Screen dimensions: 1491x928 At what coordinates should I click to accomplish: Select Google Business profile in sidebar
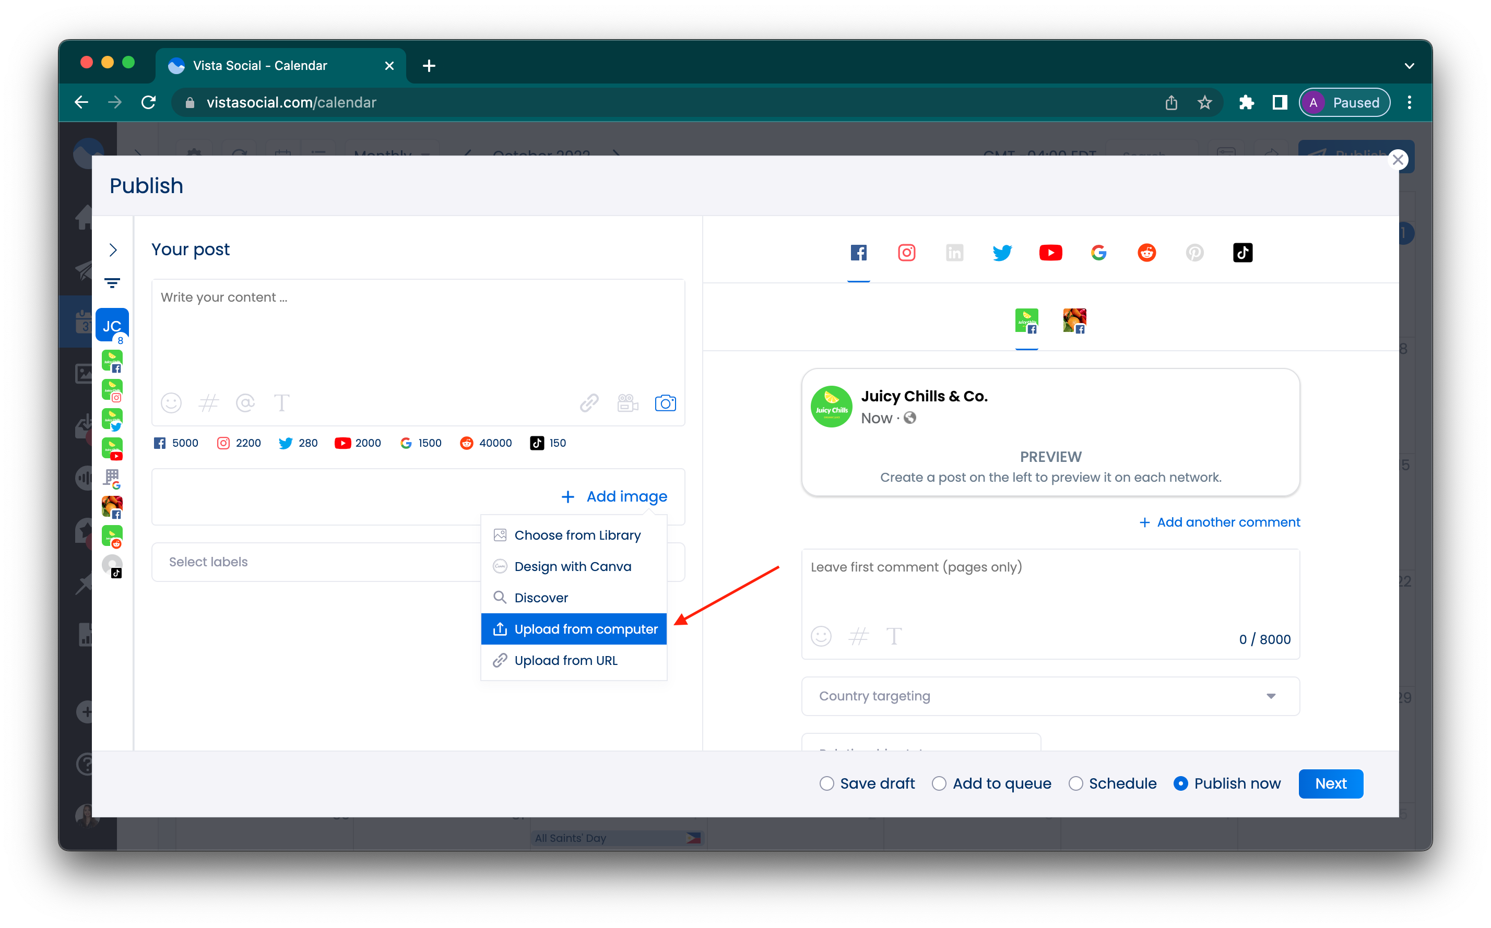tap(112, 478)
